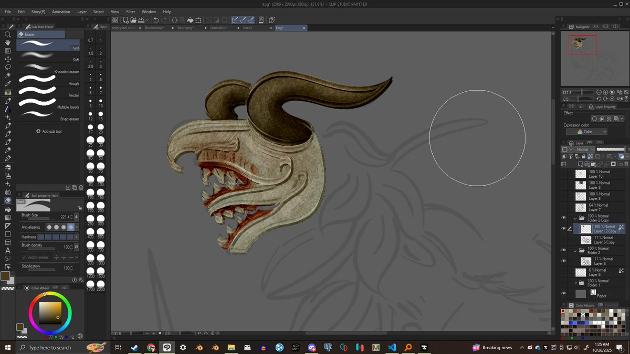
Task: Hide the Folder 2 Copy layer folder
Action: tap(564, 218)
